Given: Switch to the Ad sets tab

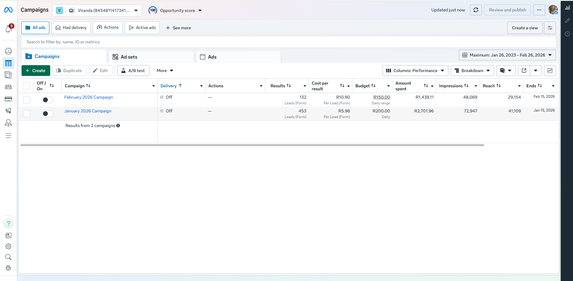Looking at the screenshot, I should [129, 56].
